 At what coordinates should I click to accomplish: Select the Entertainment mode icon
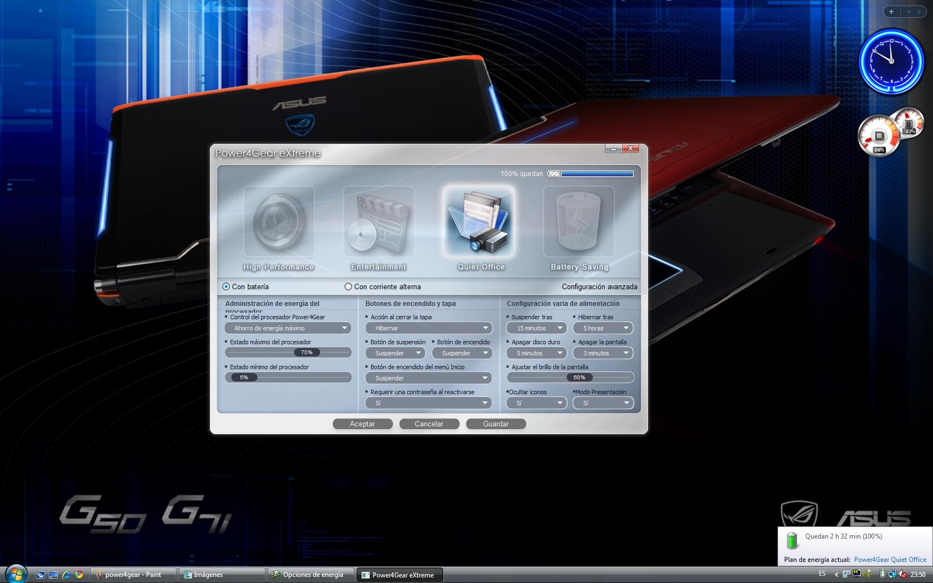[379, 222]
